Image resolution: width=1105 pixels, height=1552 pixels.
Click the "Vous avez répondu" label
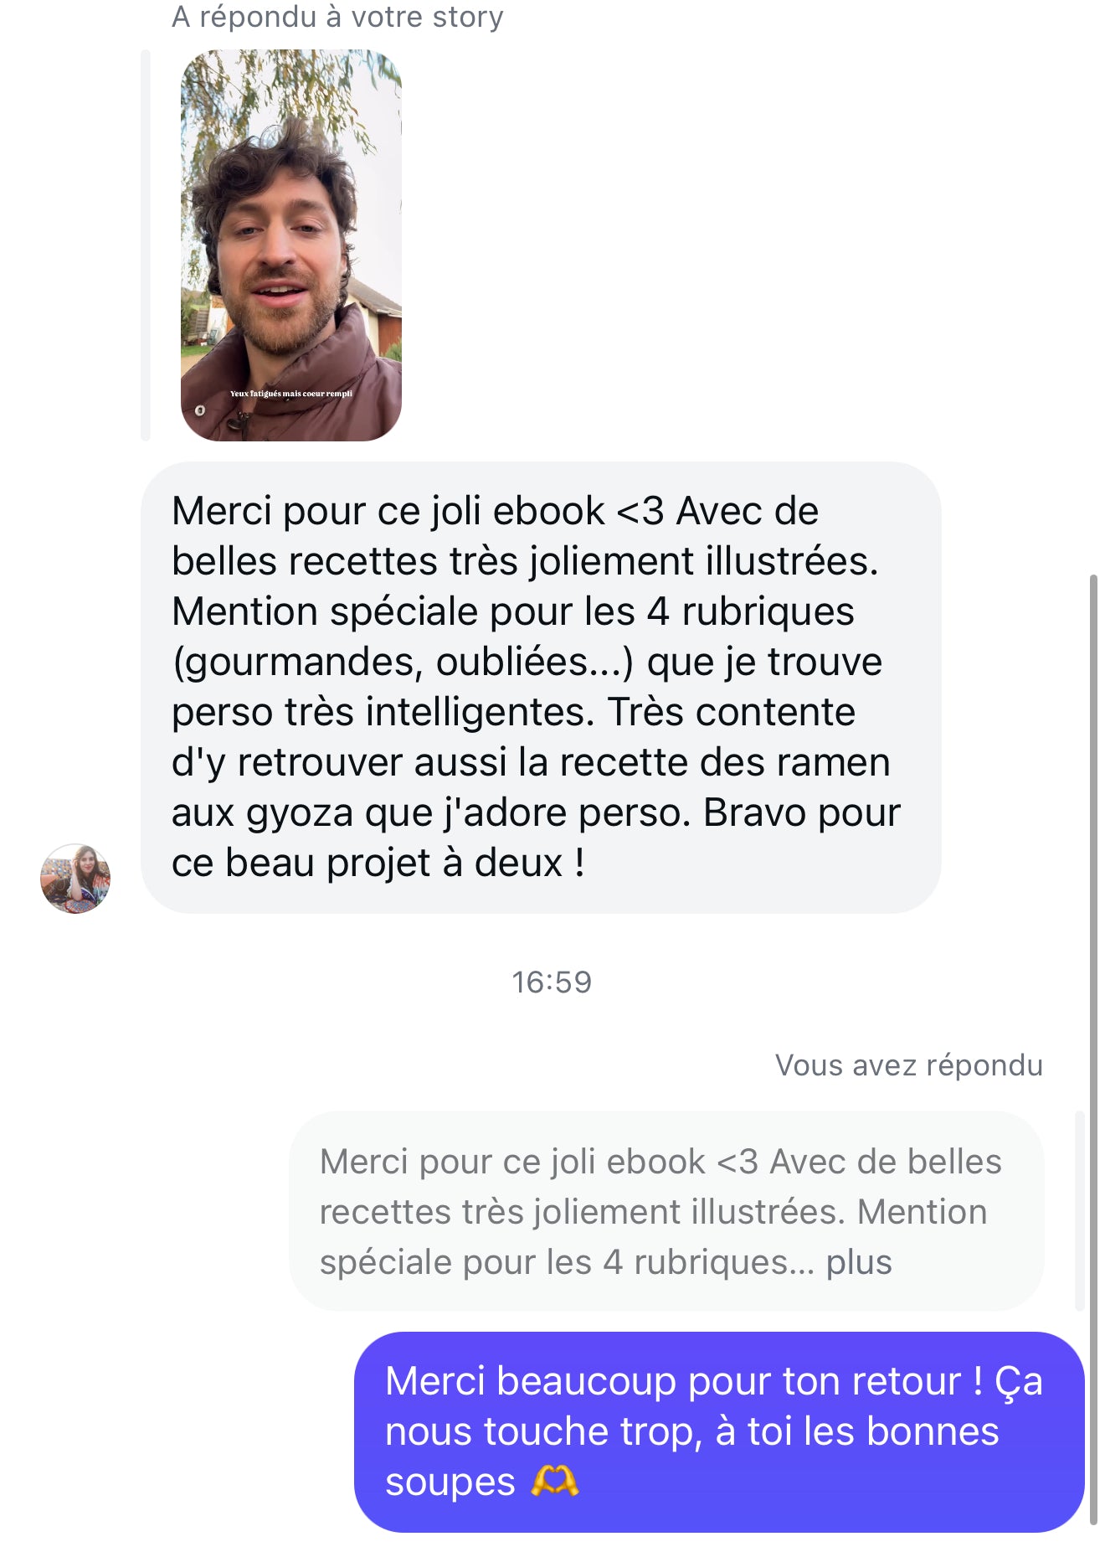click(x=908, y=1065)
